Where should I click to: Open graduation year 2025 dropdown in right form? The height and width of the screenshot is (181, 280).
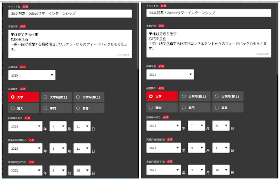170,74
